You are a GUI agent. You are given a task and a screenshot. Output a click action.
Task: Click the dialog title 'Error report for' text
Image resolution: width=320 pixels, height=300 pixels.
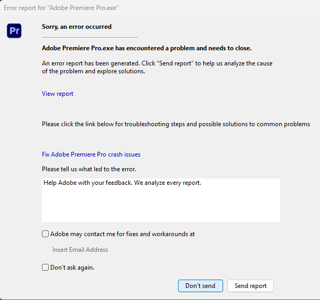[61, 8]
